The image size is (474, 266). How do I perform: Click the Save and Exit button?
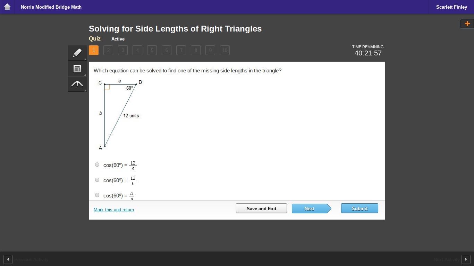click(261, 209)
